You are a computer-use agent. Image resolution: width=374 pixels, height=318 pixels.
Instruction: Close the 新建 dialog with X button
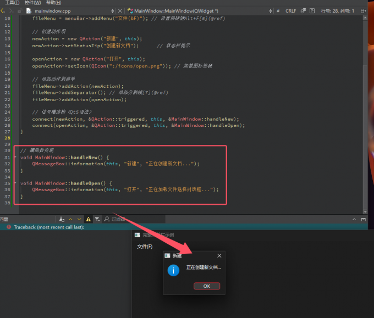click(x=219, y=256)
